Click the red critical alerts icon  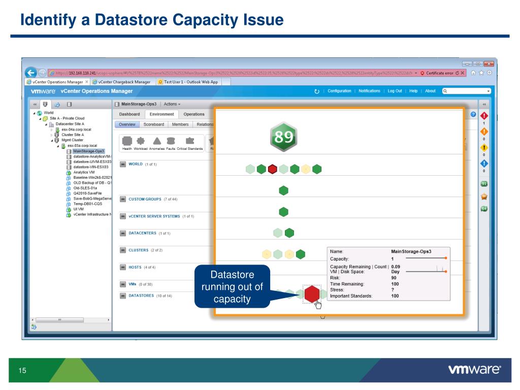(484, 116)
